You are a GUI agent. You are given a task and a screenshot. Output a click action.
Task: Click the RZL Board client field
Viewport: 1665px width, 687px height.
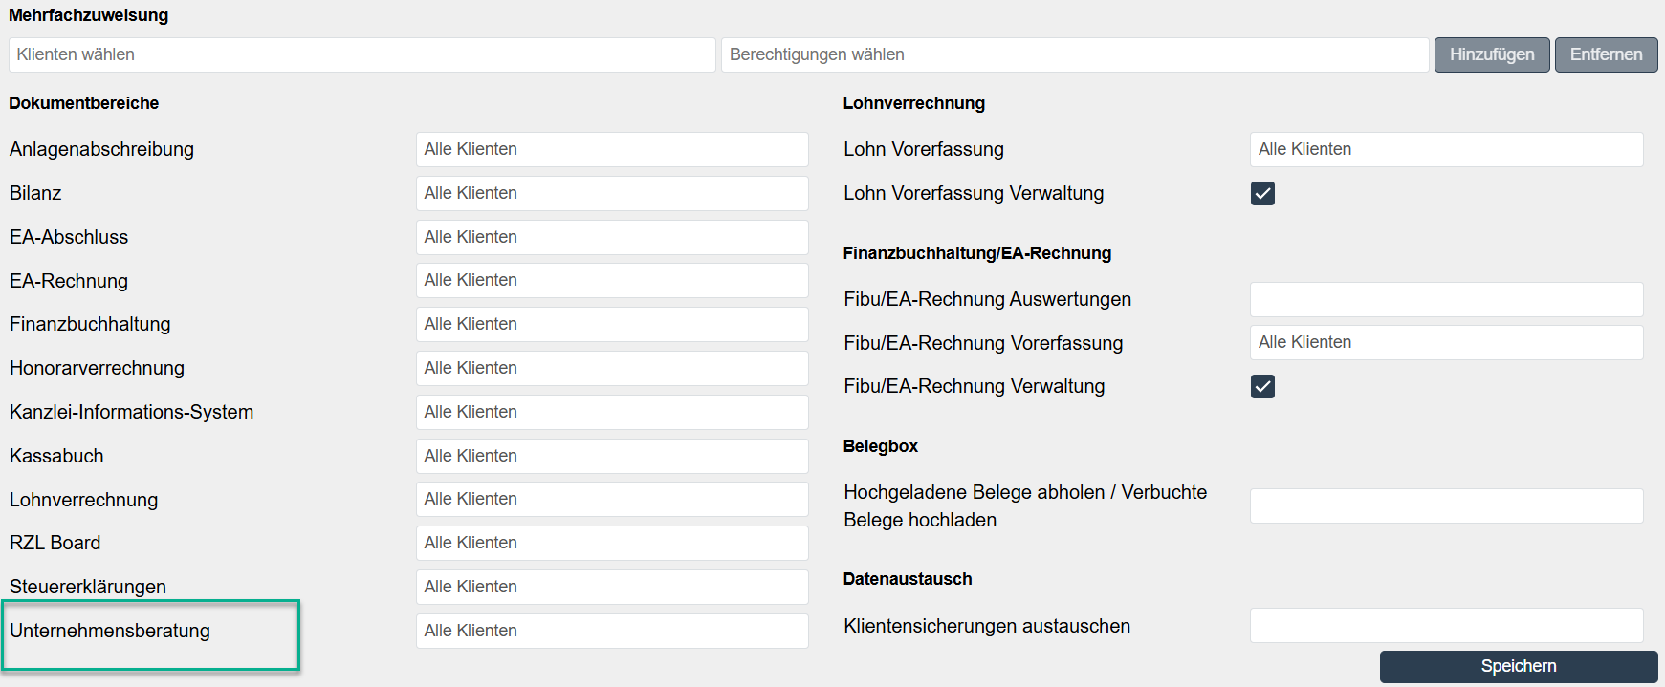(x=612, y=544)
